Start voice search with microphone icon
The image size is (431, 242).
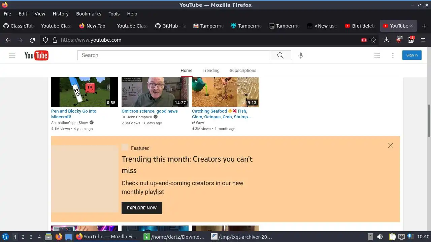(x=301, y=55)
